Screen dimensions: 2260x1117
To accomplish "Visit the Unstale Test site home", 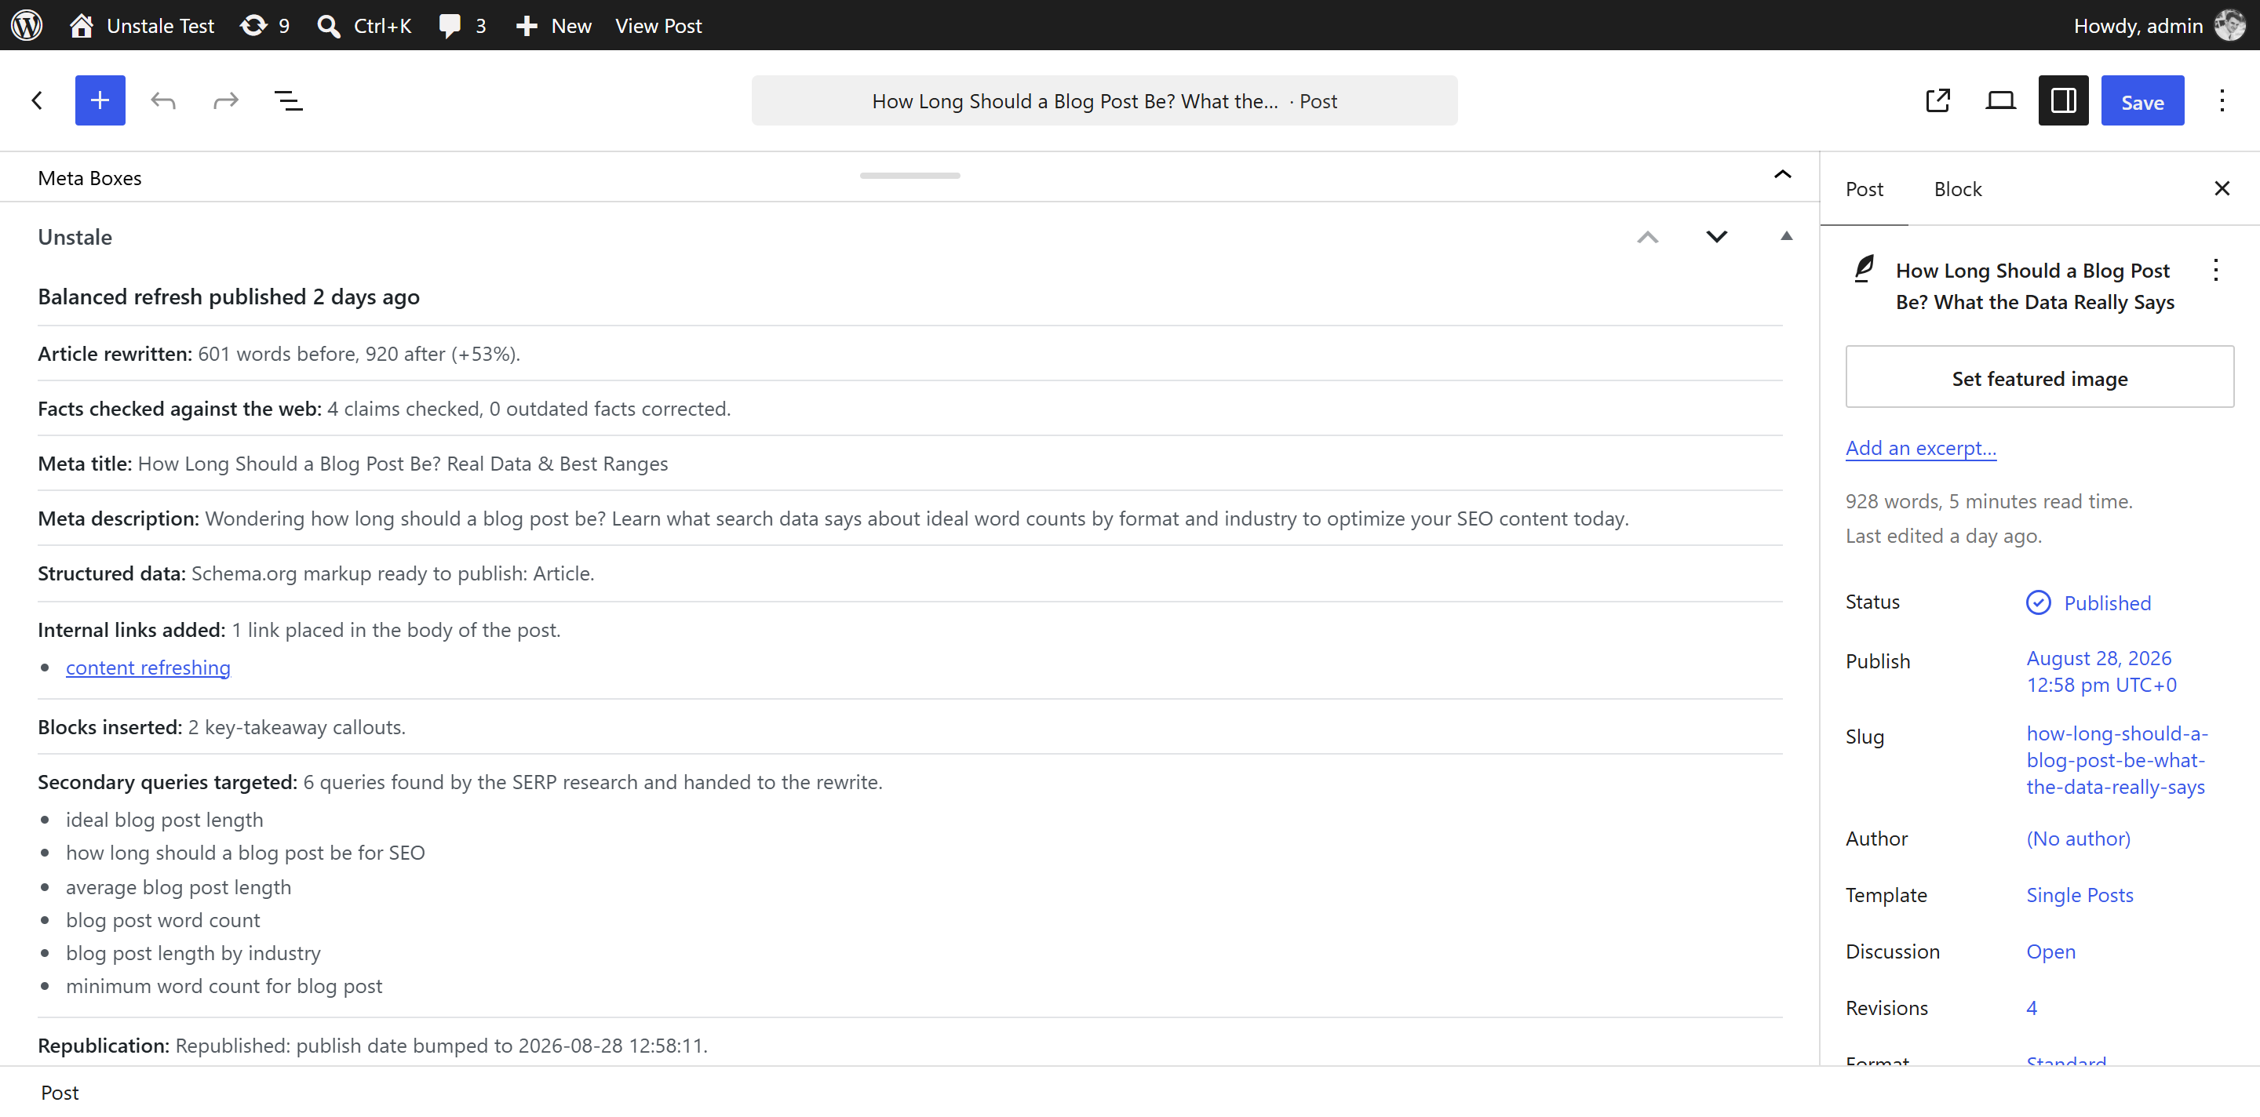I will coord(142,25).
